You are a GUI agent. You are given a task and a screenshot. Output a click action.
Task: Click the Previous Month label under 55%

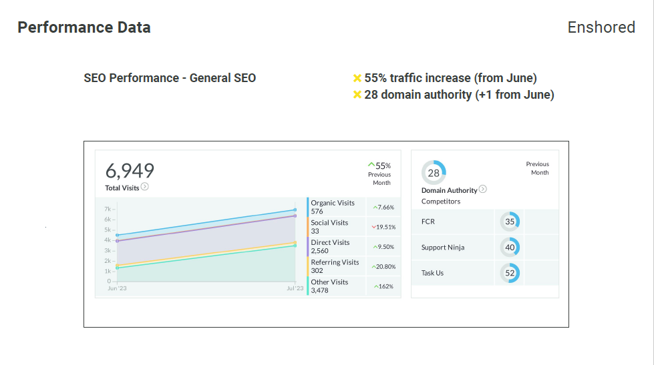pos(379,179)
